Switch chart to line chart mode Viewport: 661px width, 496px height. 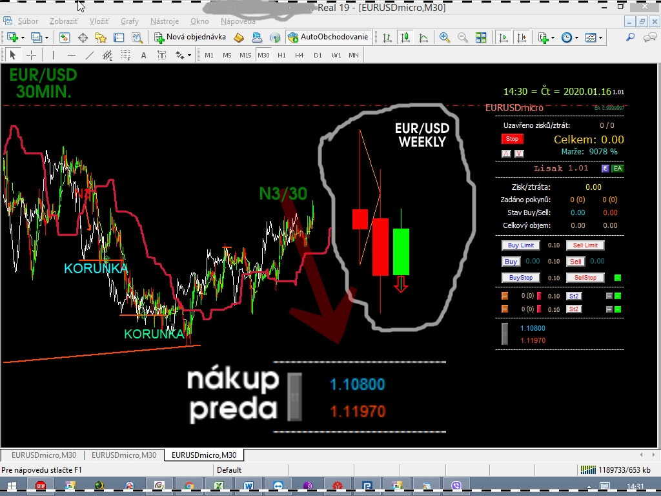click(423, 37)
